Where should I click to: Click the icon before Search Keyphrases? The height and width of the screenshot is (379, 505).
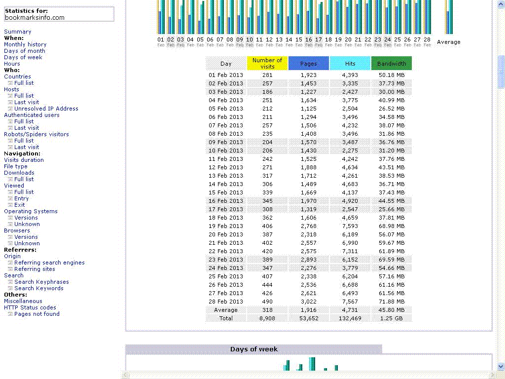point(10,282)
